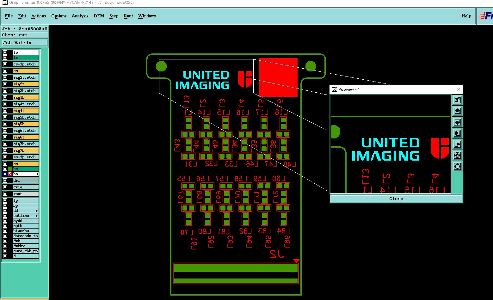This screenshot has width=493, height=300.
Task: Select the auto_chk_pnl layer name
Action: coord(26,251)
